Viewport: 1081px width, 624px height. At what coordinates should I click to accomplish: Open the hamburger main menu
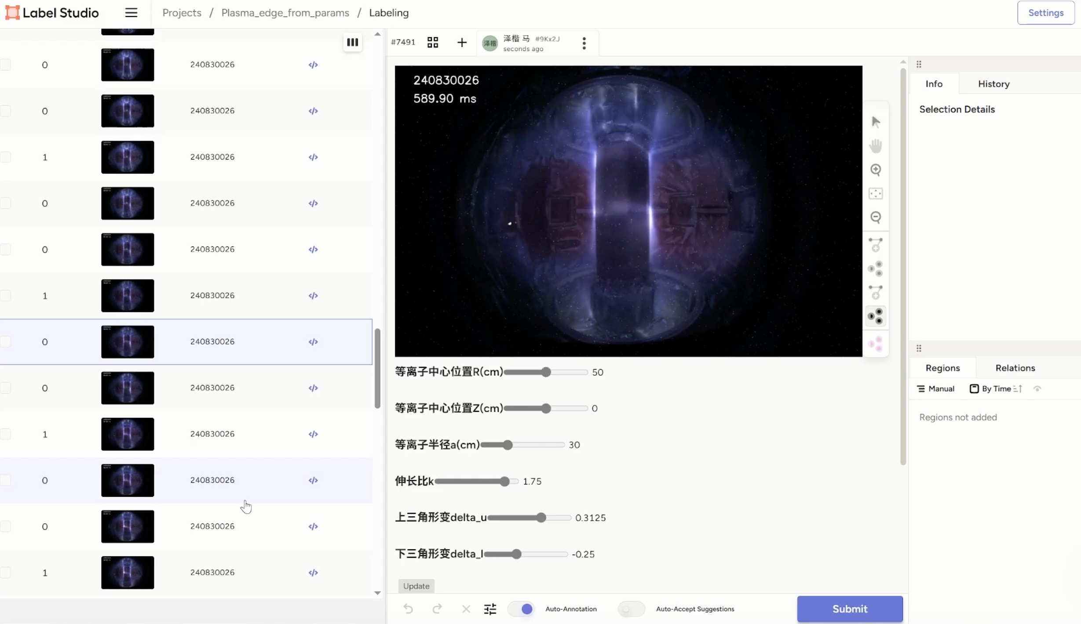point(131,13)
